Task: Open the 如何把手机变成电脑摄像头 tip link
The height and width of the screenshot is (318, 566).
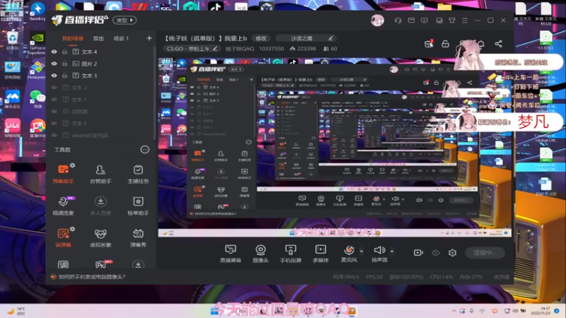Action: pyautogui.click(x=92, y=277)
